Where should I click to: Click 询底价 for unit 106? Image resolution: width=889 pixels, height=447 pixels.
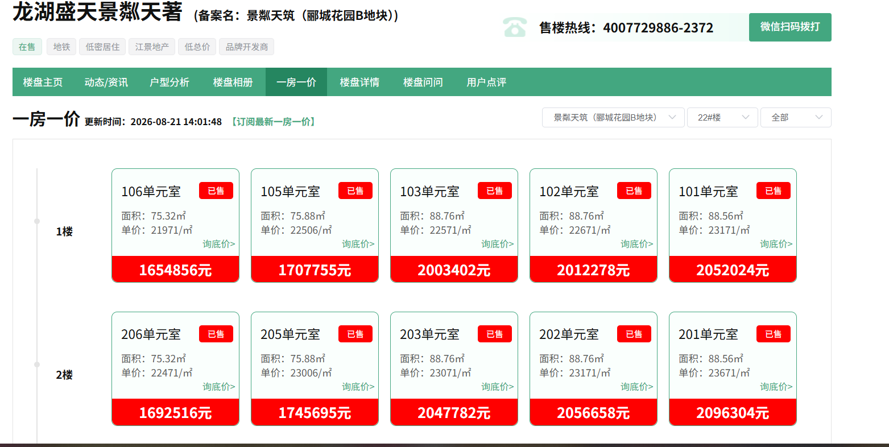pos(219,244)
